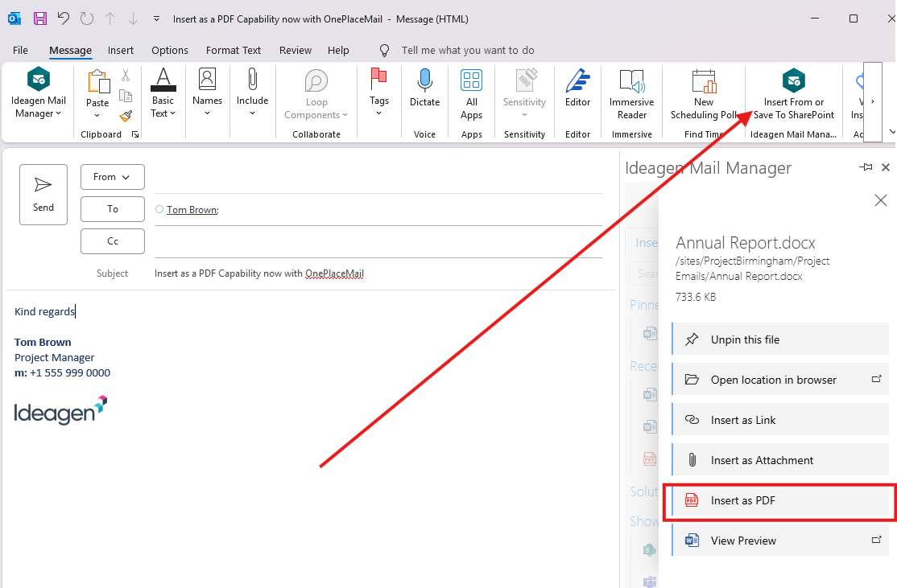Click Open location in browser
Image resolution: width=897 pixels, height=588 pixels.
click(780, 380)
